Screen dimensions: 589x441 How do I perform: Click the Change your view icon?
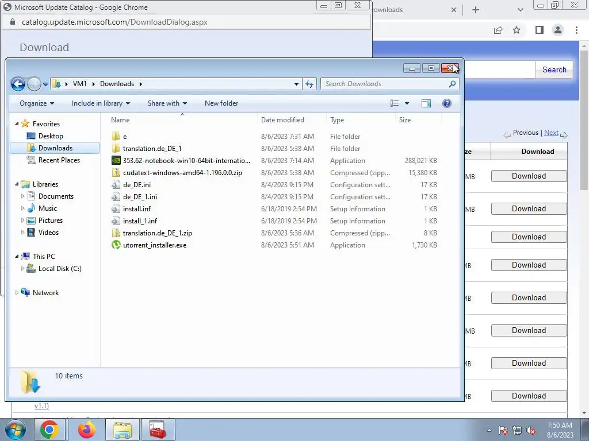pyautogui.click(x=394, y=103)
